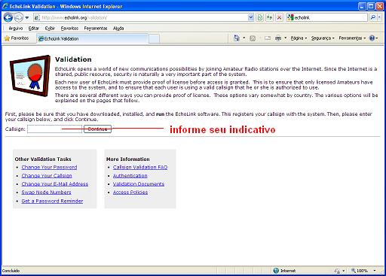Open Change Your Password link
Viewport: 386px width, 276px height.
tap(49, 167)
